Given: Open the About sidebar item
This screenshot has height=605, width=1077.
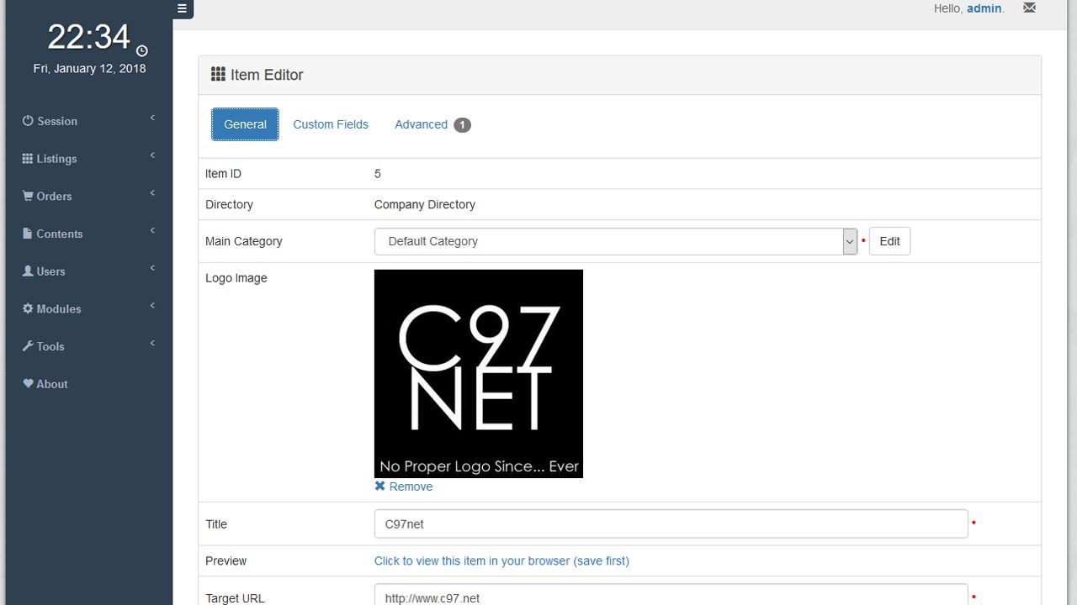Looking at the screenshot, I should (x=89, y=384).
